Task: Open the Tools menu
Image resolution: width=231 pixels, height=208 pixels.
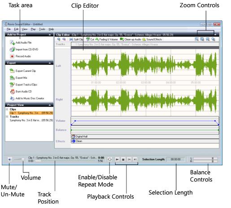Action: point(42,29)
